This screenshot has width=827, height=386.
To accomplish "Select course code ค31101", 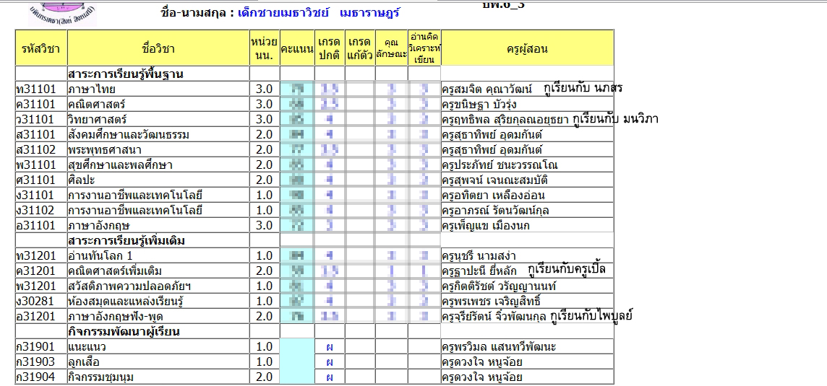I will (x=36, y=105).
